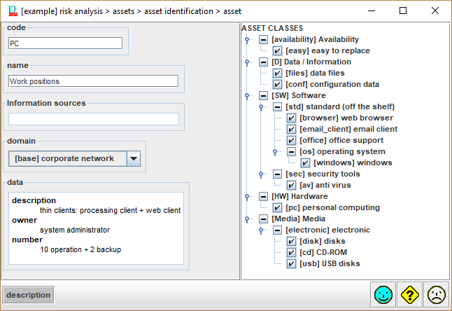This screenshot has height=311, width=452.
Task: Collapse the operating system node
Action: coord(291,151)
